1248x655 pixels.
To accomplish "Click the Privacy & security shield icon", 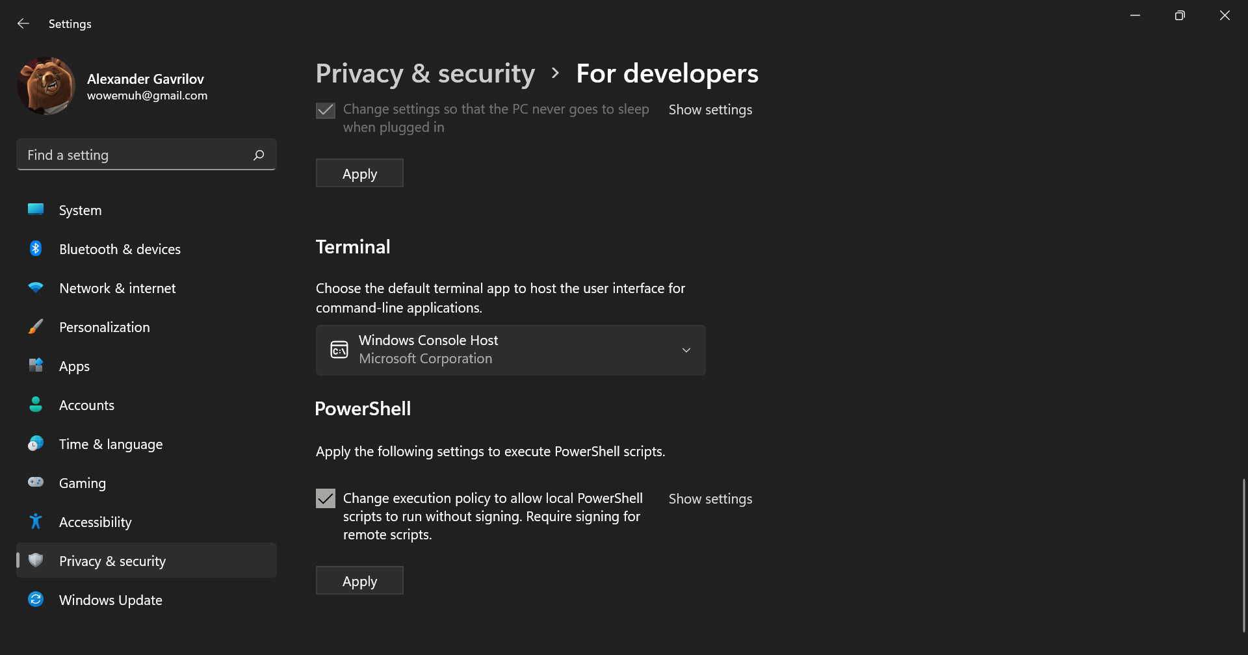I will 36,560.
